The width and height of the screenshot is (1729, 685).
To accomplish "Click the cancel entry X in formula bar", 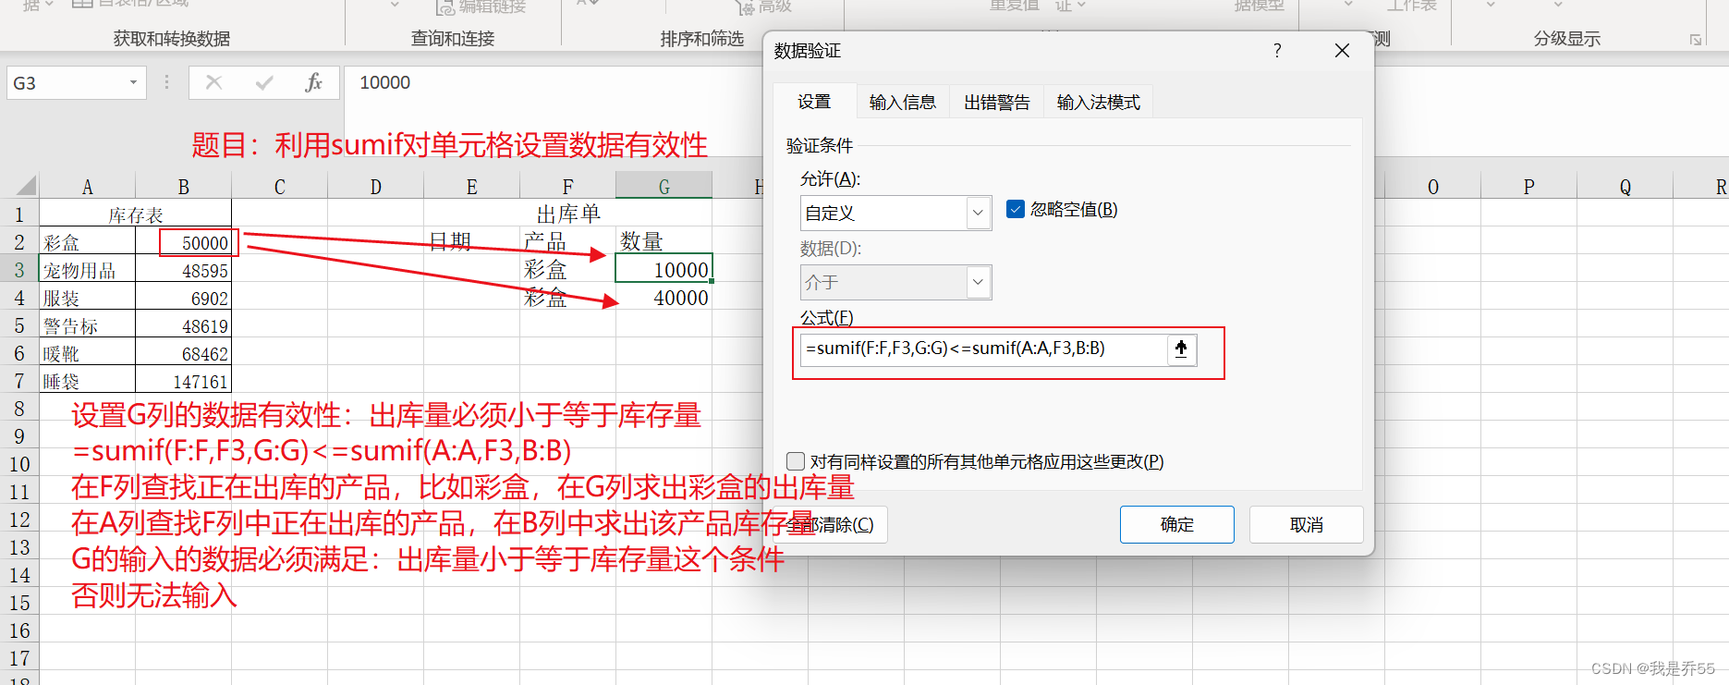I will click(x=213, y=82).
